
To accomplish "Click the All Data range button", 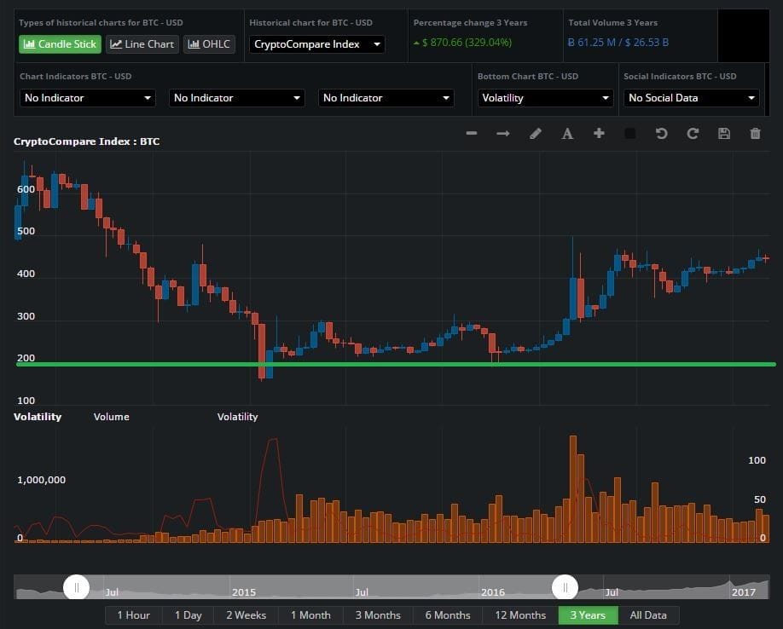I will click(x=648, y=615).
